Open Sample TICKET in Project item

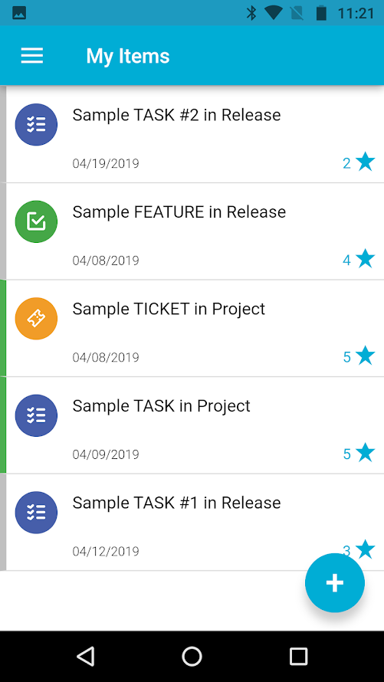(x=192, y=329)
